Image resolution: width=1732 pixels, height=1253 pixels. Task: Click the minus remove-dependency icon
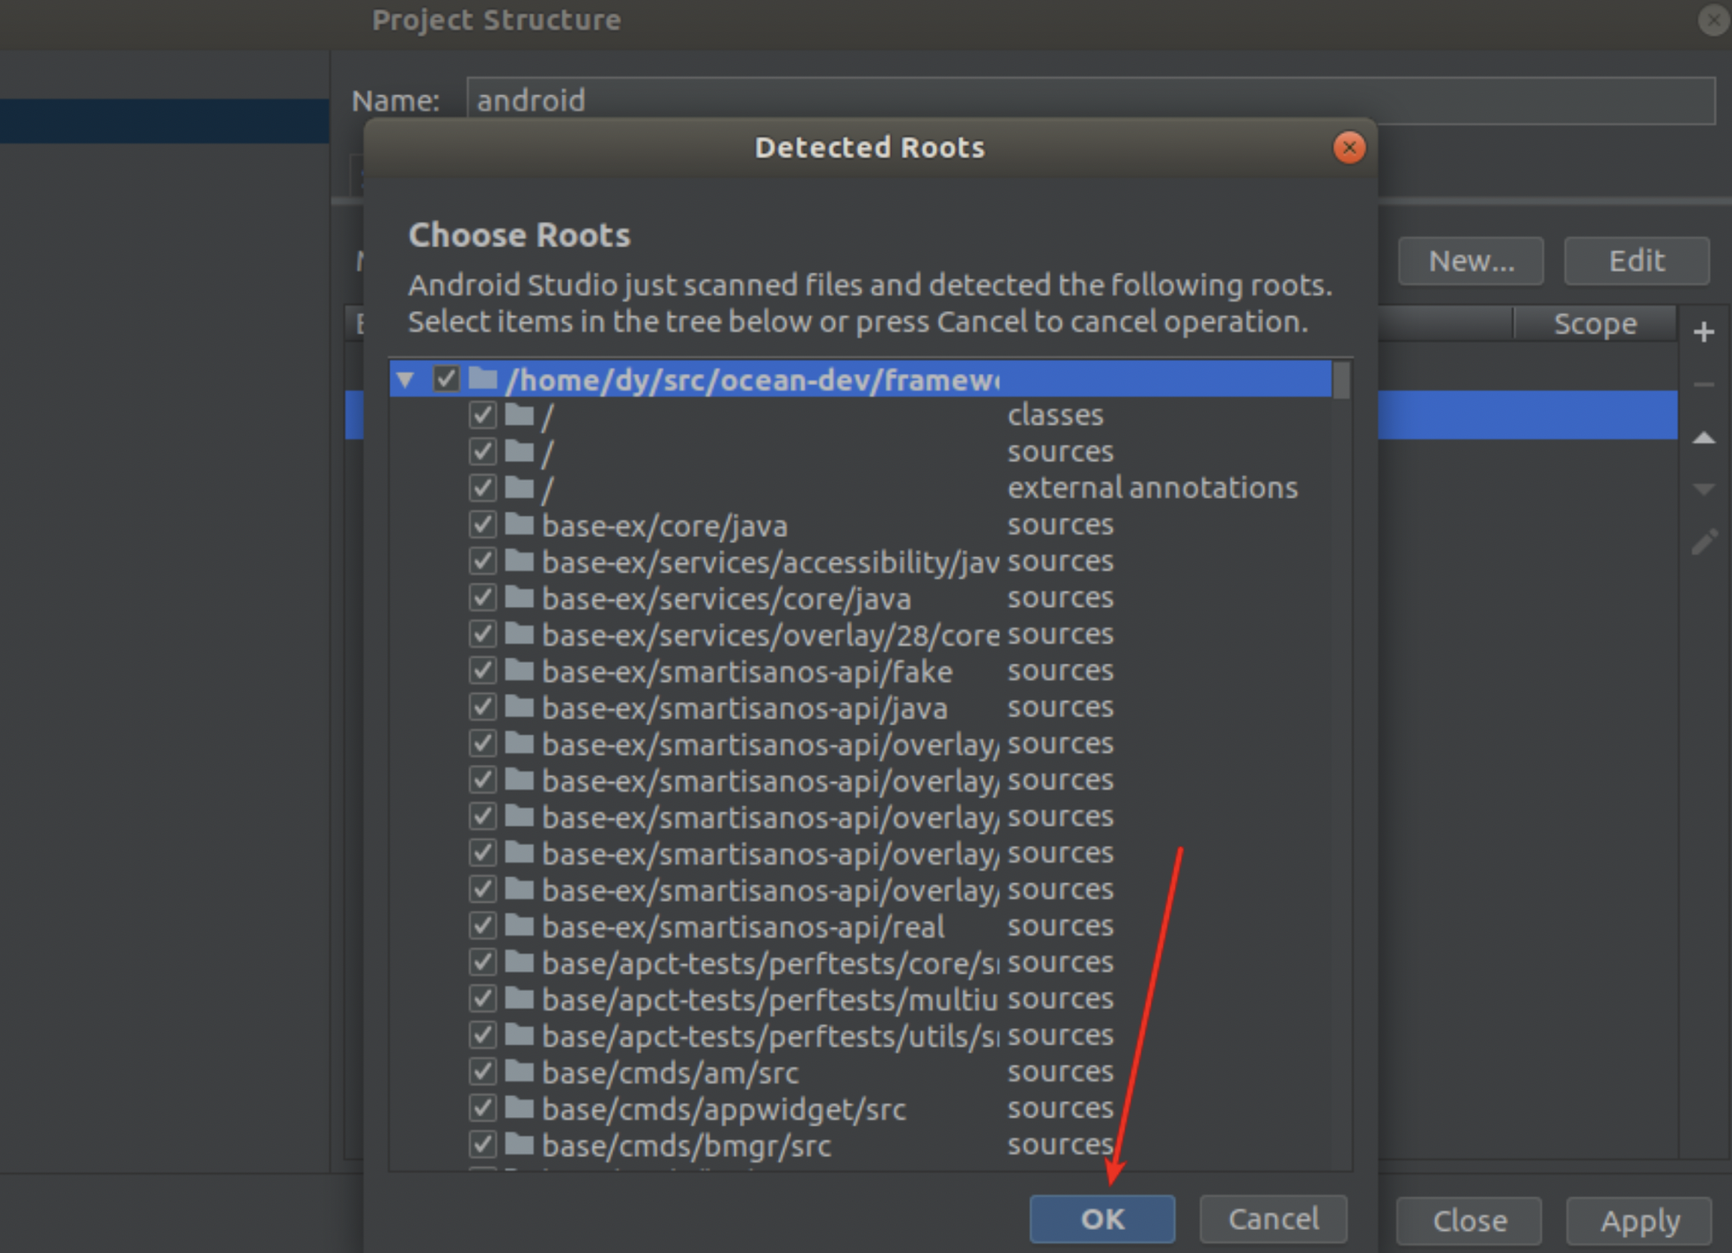(1703, 385)
